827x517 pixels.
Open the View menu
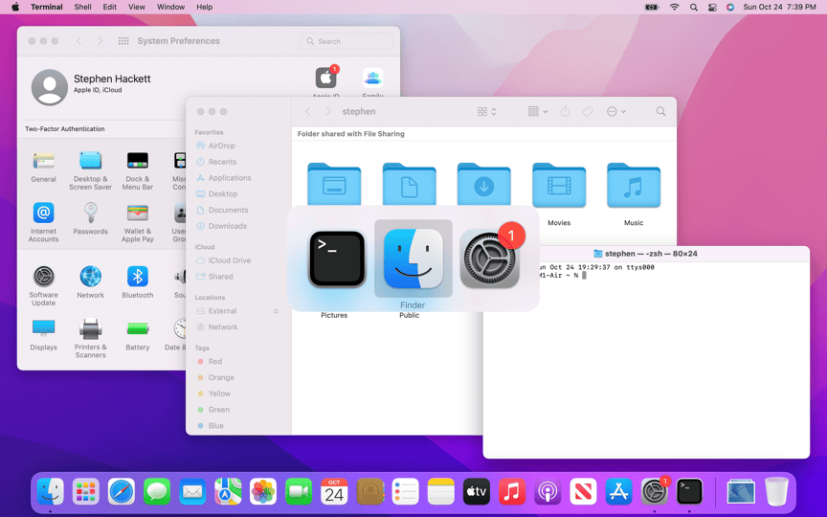pos(137,7)
